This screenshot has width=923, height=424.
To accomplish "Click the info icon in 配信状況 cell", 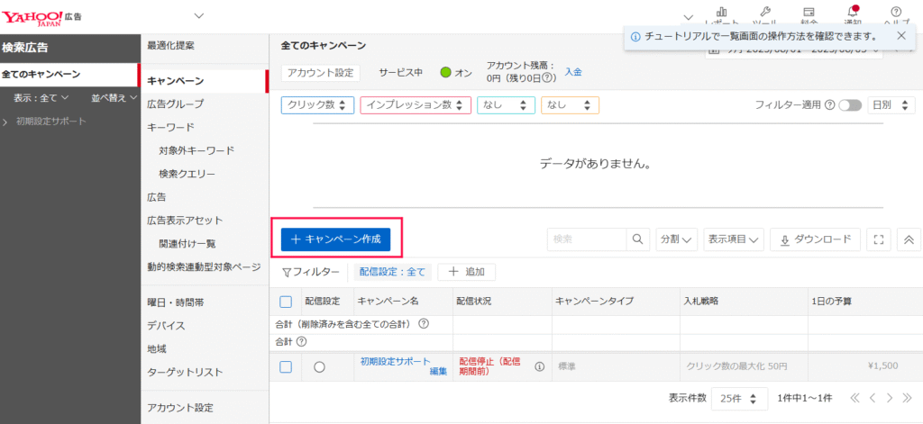I will point(539,366).
